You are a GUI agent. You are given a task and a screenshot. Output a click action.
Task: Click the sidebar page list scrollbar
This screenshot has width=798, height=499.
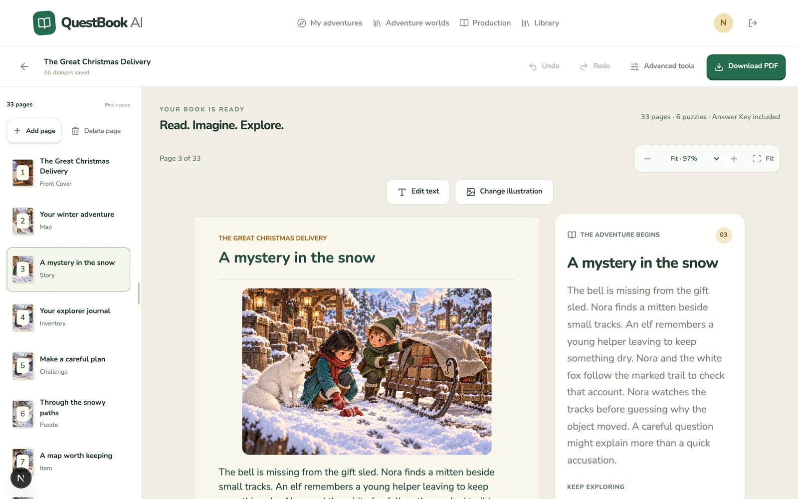pos(139,293)
